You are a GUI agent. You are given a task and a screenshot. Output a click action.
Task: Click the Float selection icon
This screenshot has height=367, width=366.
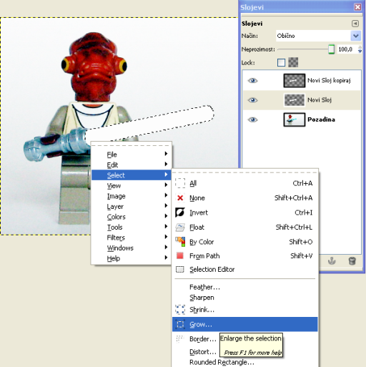(180, 227)
